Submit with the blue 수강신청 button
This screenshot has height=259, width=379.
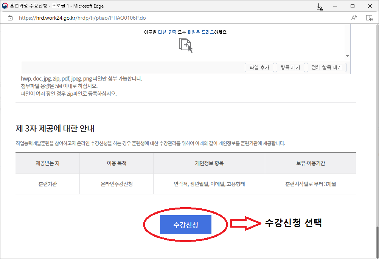(x=185, y=225)
